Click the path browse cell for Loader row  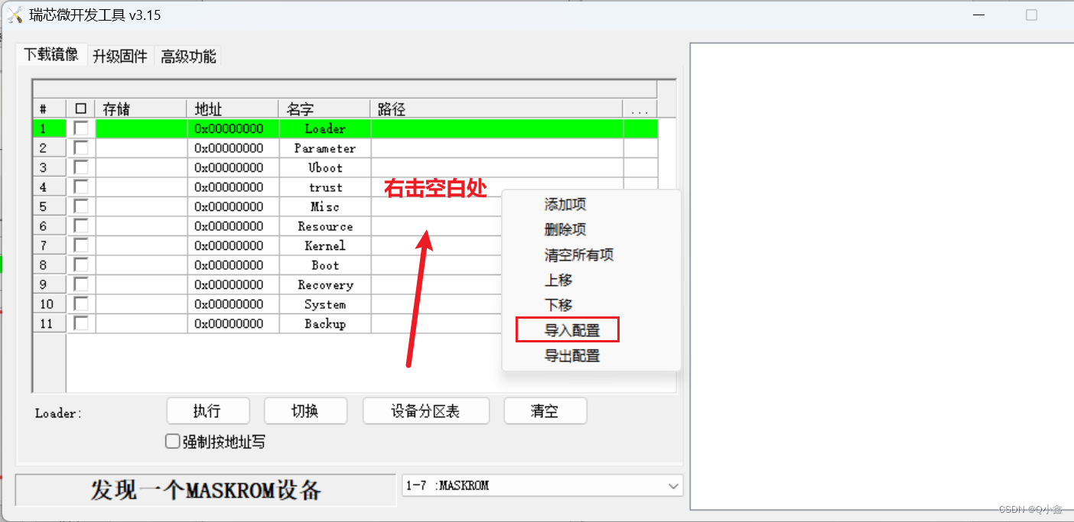pyautogui.click(x=640, y=128)
